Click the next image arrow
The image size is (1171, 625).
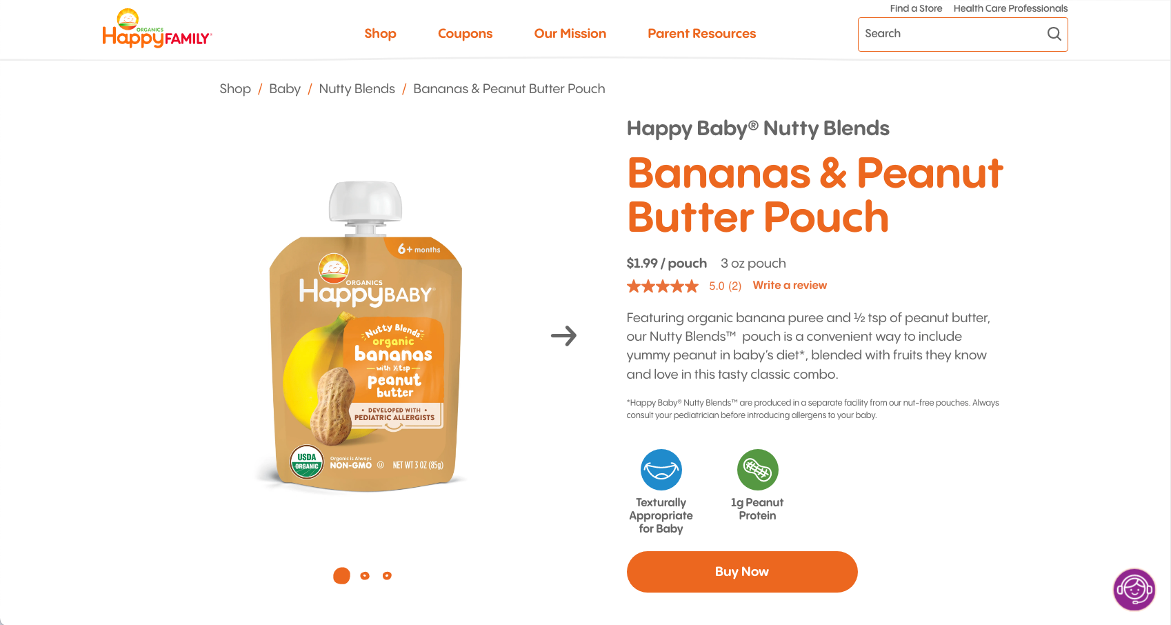tap(563, 336)
